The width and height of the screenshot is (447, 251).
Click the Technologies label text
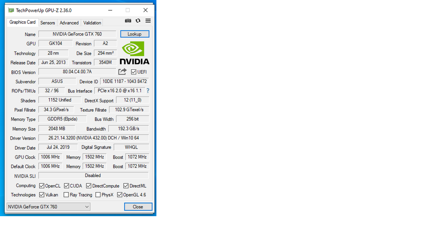(x=24, y=195)
